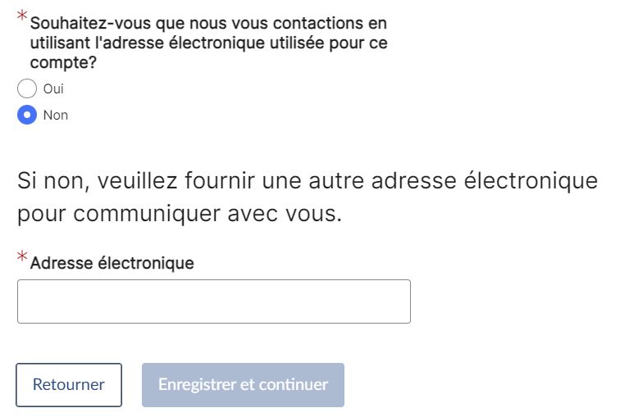Click the "Adresse électronique" field label
Viewport: 629px width, 417px height.
[x=112, y=263]
